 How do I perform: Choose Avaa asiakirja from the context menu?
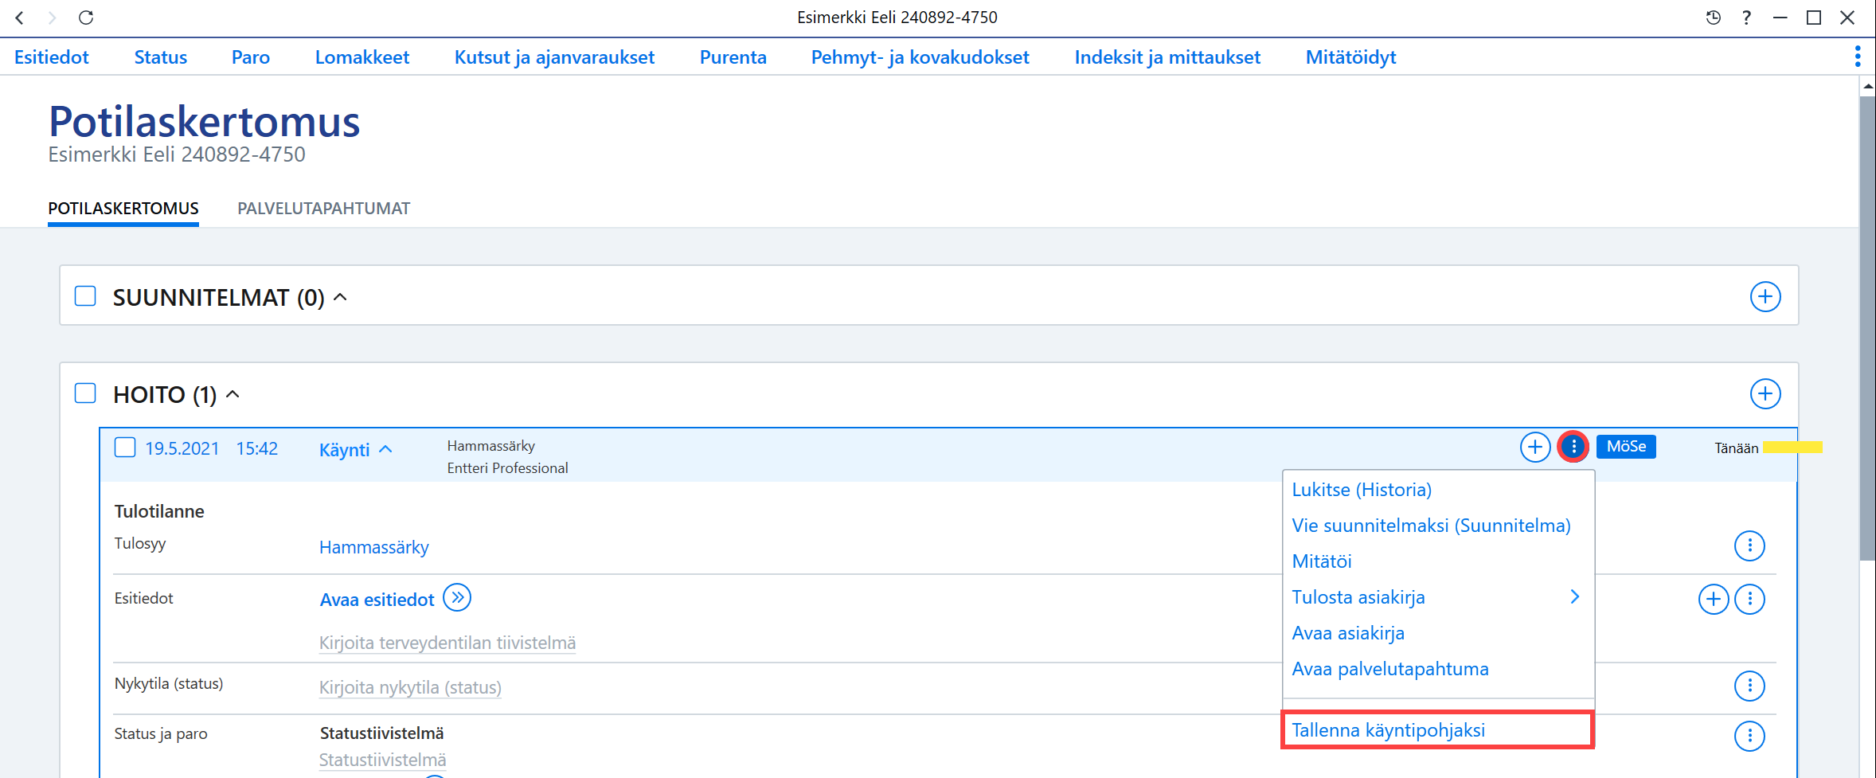[x=1348, y=633]
